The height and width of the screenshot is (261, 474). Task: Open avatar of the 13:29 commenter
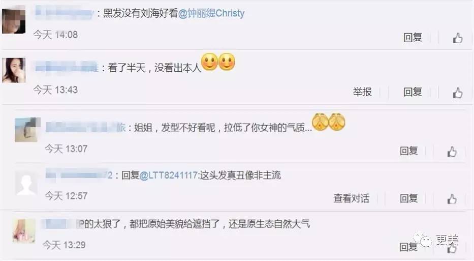click(24, 231)
